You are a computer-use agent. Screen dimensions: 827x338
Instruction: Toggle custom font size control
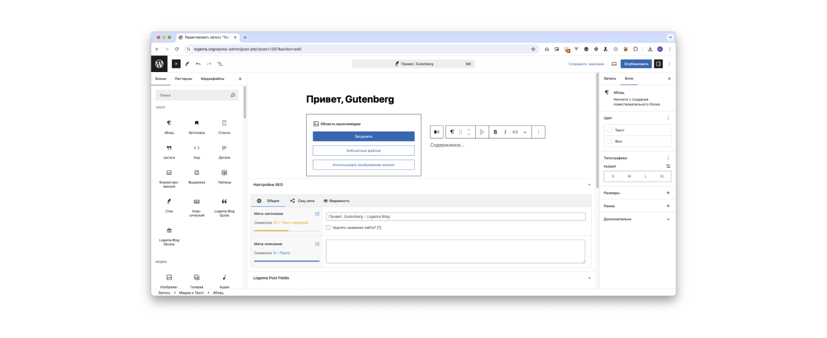point(668,166)
